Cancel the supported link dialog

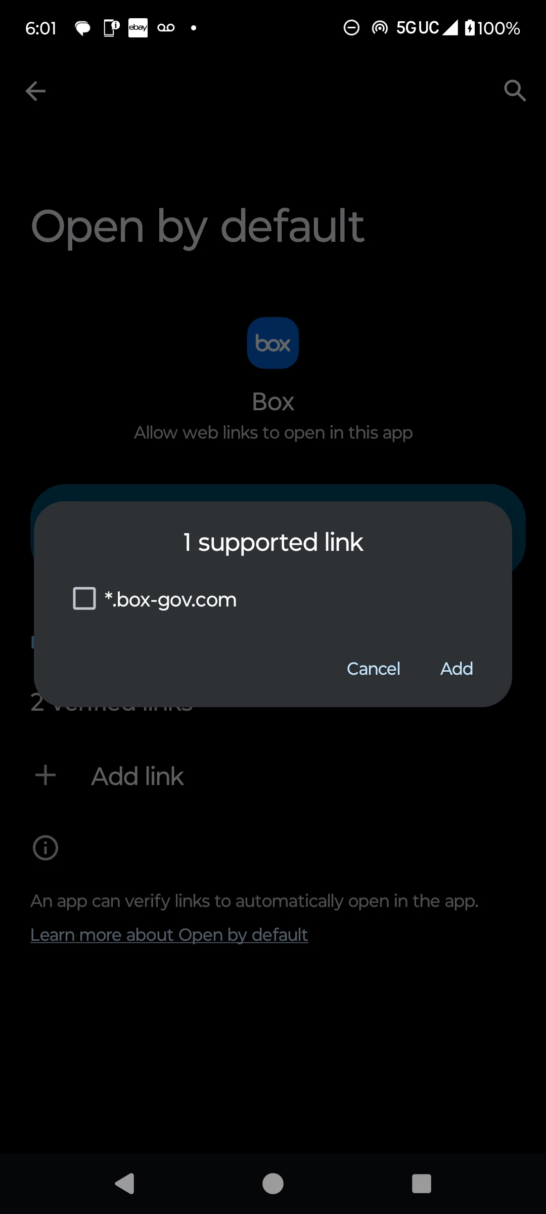click(374, 669)
